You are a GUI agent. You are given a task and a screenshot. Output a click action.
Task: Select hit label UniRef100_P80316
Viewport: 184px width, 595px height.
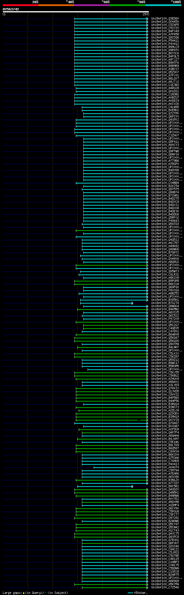pyautogui.click(x=165, y=290)
